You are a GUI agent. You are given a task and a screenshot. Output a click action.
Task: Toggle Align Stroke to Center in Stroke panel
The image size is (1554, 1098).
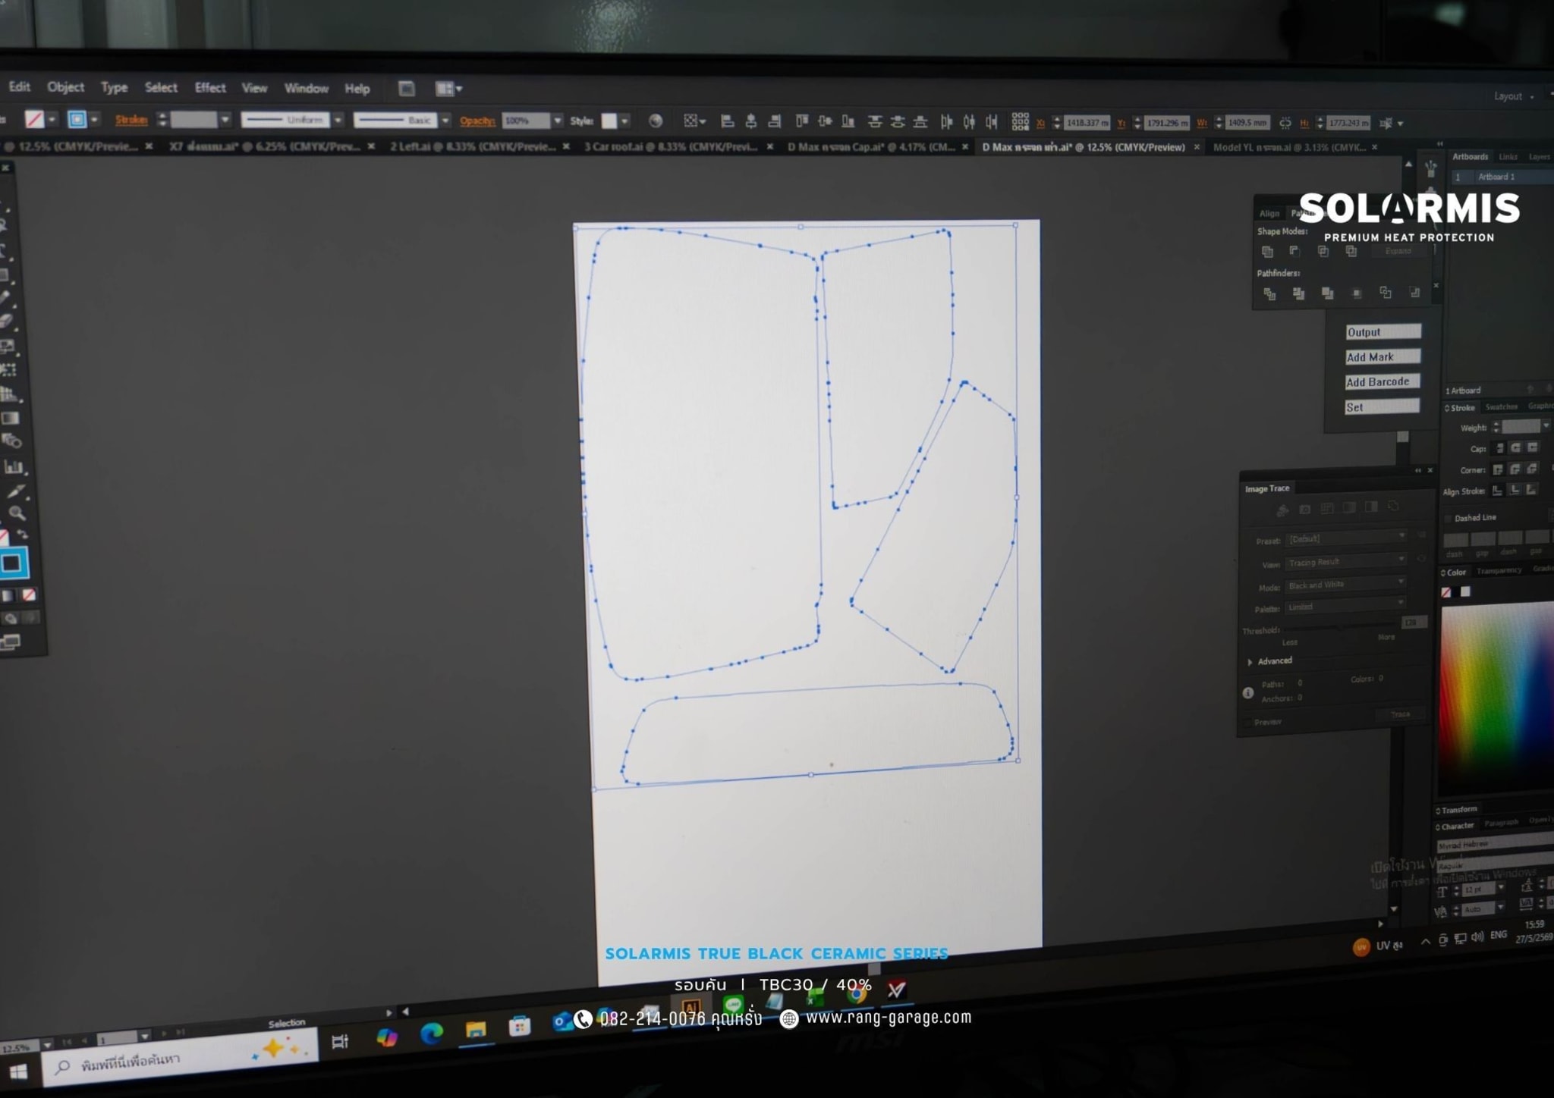(x=1497, y=491)
